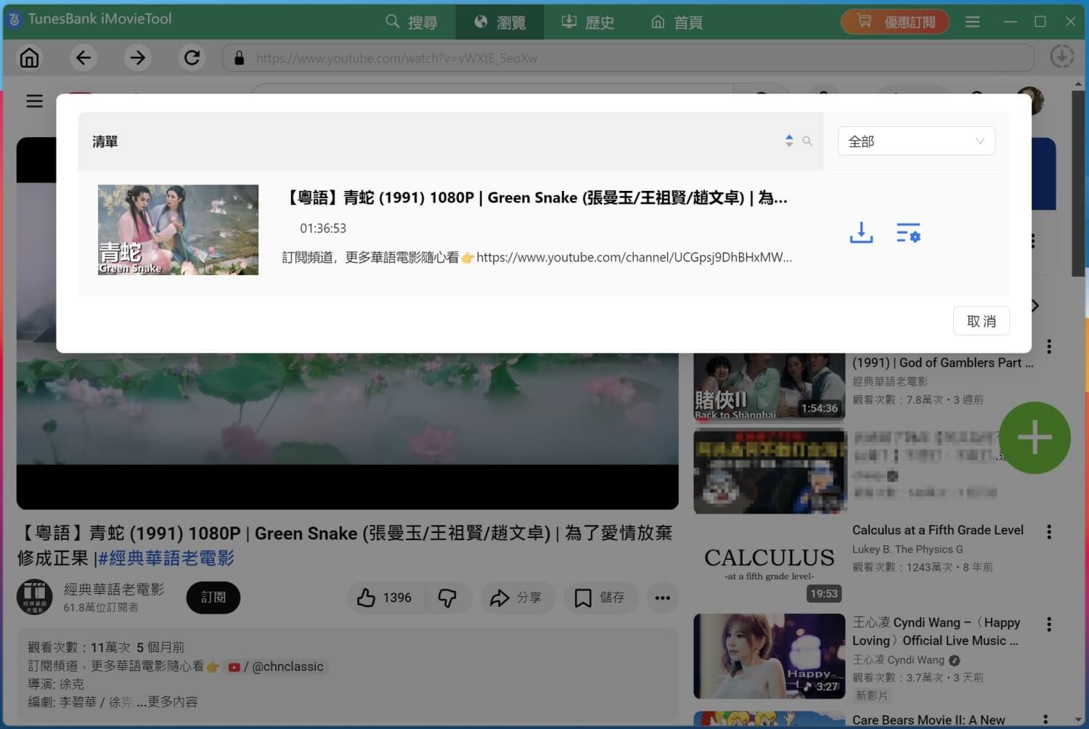Click the browser home icon
This screenshot has width=1089, height=729.
29,57
